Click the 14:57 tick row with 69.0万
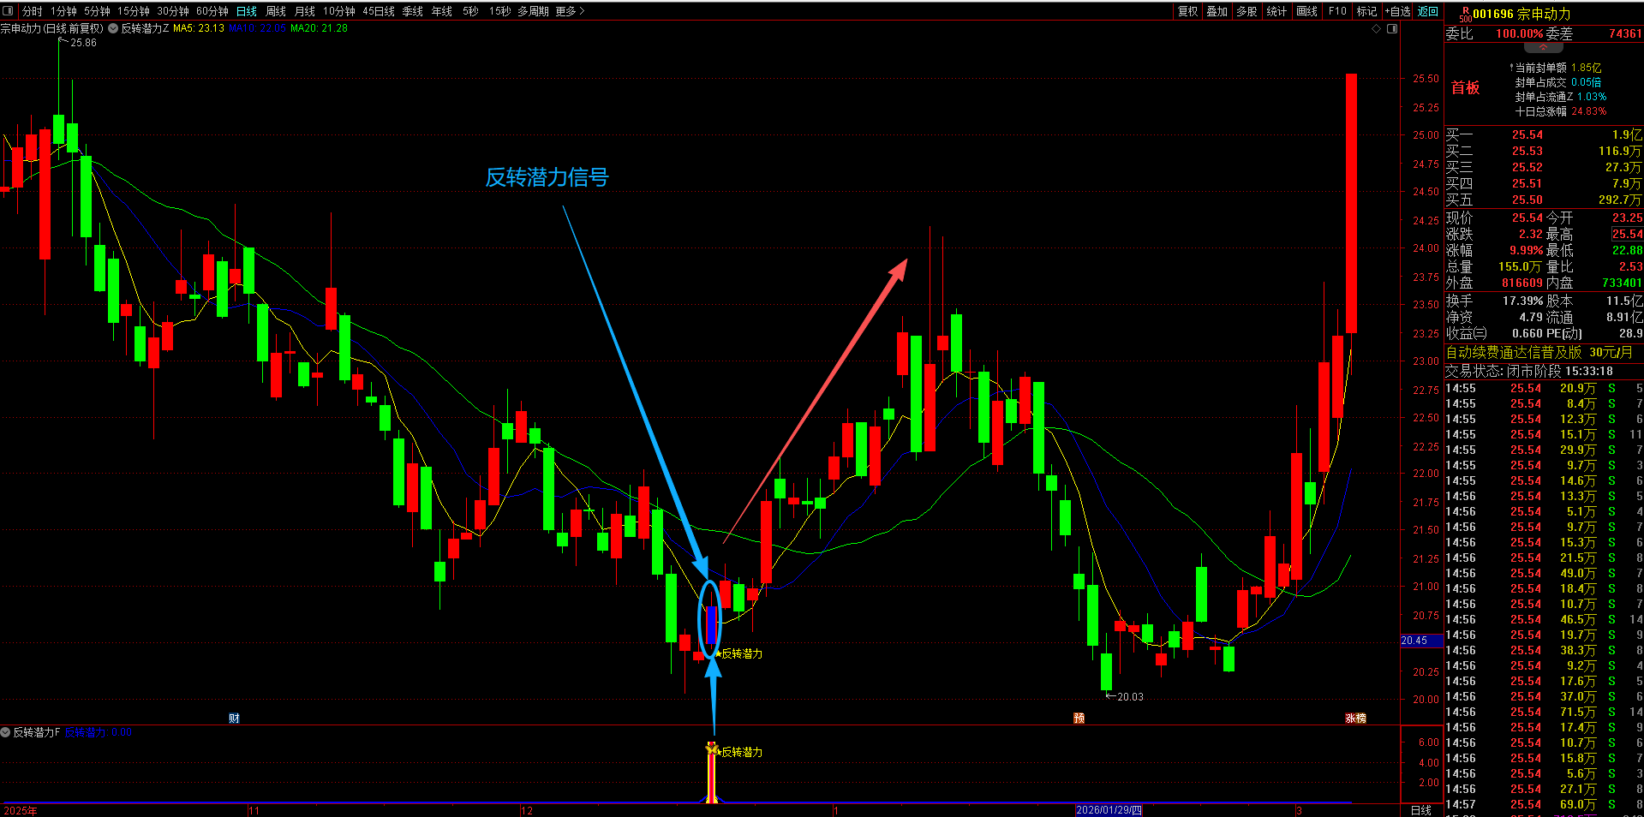1644x817 pixels. click(x=1544, y=804)
